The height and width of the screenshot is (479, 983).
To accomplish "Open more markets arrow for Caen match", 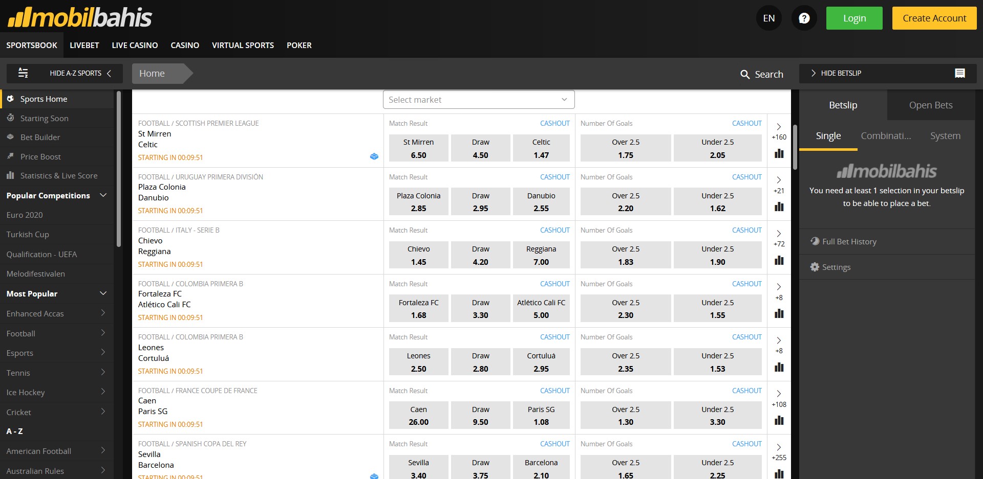I will [x=779, y=394].
